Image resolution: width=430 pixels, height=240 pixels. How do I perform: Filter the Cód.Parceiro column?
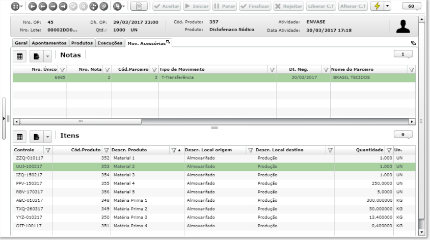pos(154,70)
